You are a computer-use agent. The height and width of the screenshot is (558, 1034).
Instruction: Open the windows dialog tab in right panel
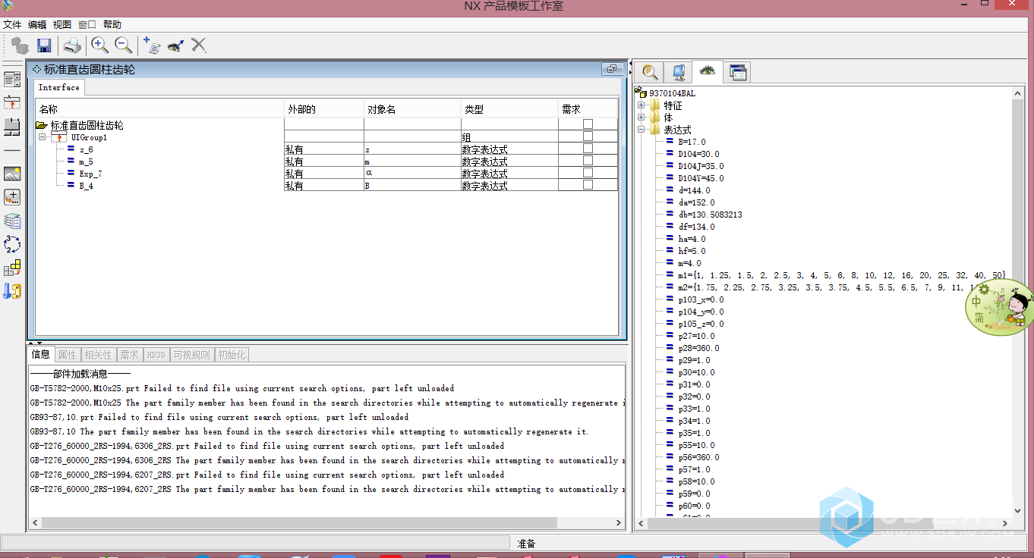(x=738, y=72)
